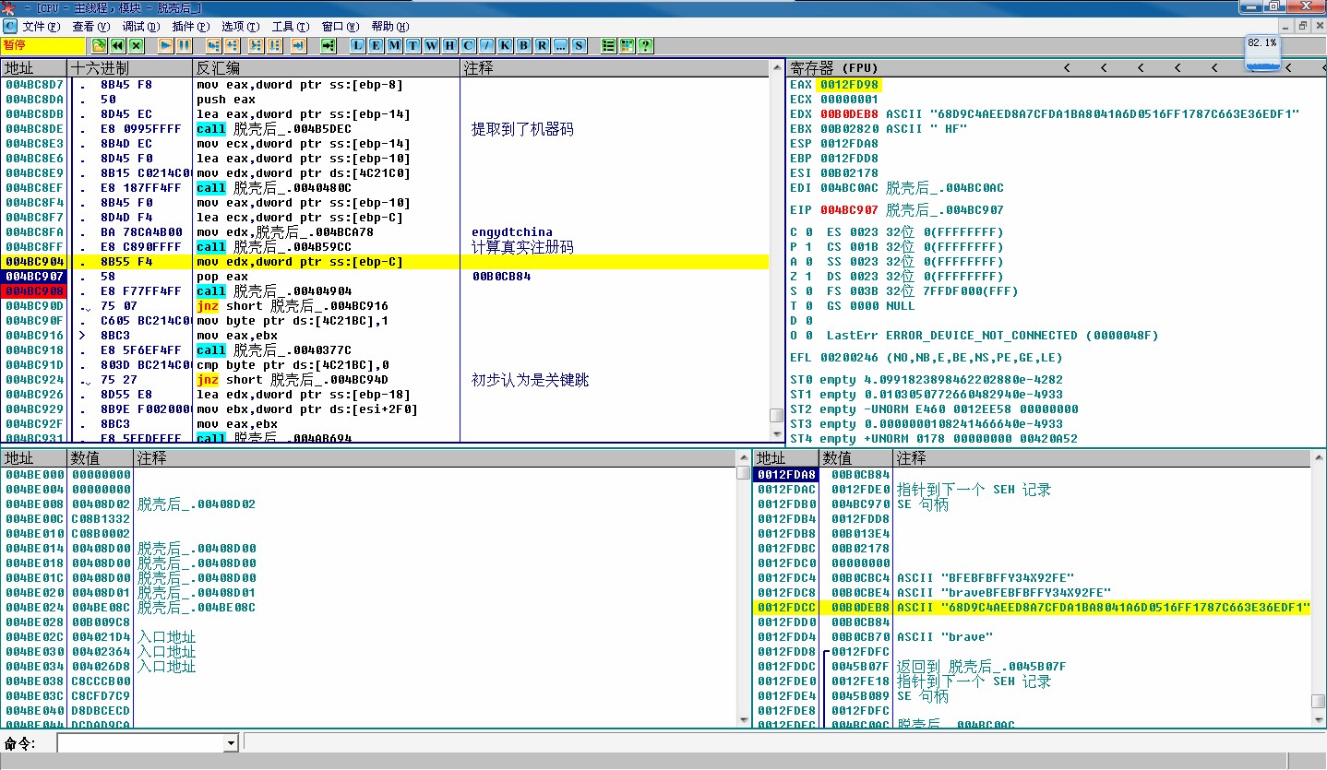
Task: Open Breakpoints window with the B icon
Action: pyautogui.click(x=523, y=45)
